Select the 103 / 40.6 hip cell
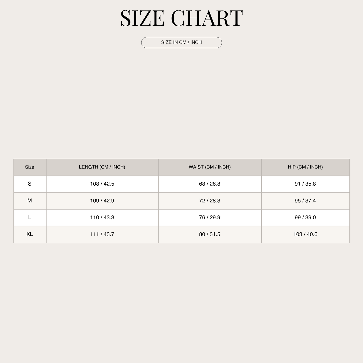This screenshot has width=363, height=363. [305, 234]
